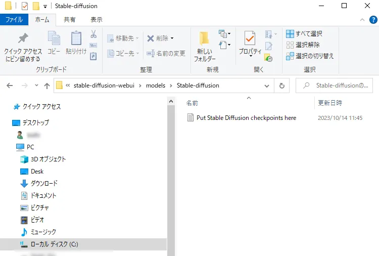This screenshot has width=379, height=256.
Task: Click navigation pane scroll-up arrow
Action: click(x=171, y=101)
